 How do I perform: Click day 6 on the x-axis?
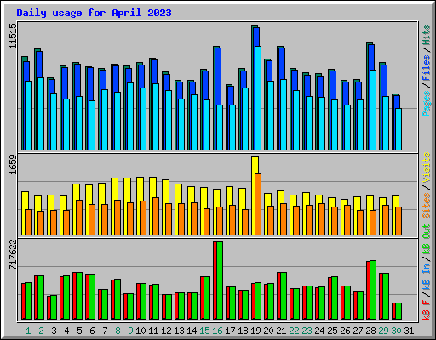pos(92,331)
